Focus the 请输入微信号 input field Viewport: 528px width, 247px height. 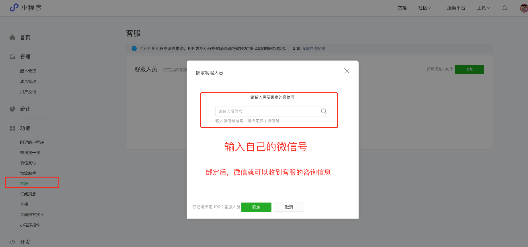click(x=272, y=111)
